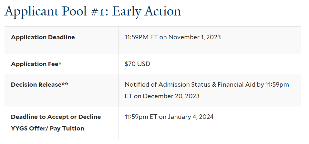Click the double asterisk after Decision Release
The image size is (309, 144).
click(65, 84)
